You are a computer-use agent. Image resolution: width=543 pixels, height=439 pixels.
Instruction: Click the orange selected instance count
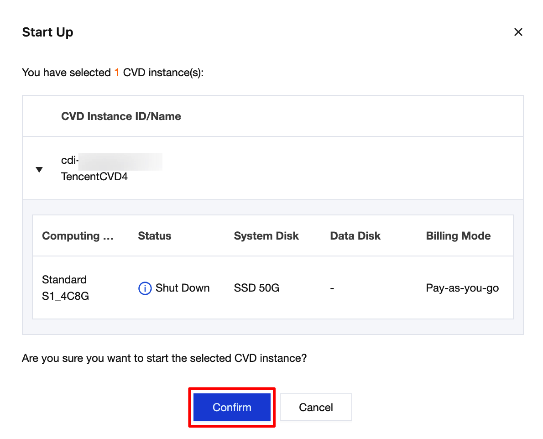coord(117,73)
